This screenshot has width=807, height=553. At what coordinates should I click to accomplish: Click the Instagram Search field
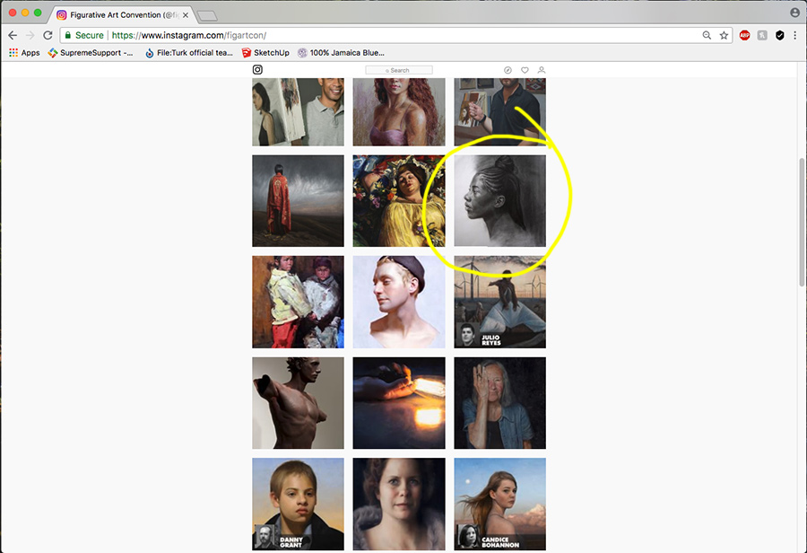[x=399, y=70]
